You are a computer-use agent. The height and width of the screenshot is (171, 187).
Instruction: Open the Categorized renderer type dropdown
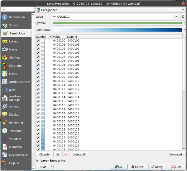[110, 10]
